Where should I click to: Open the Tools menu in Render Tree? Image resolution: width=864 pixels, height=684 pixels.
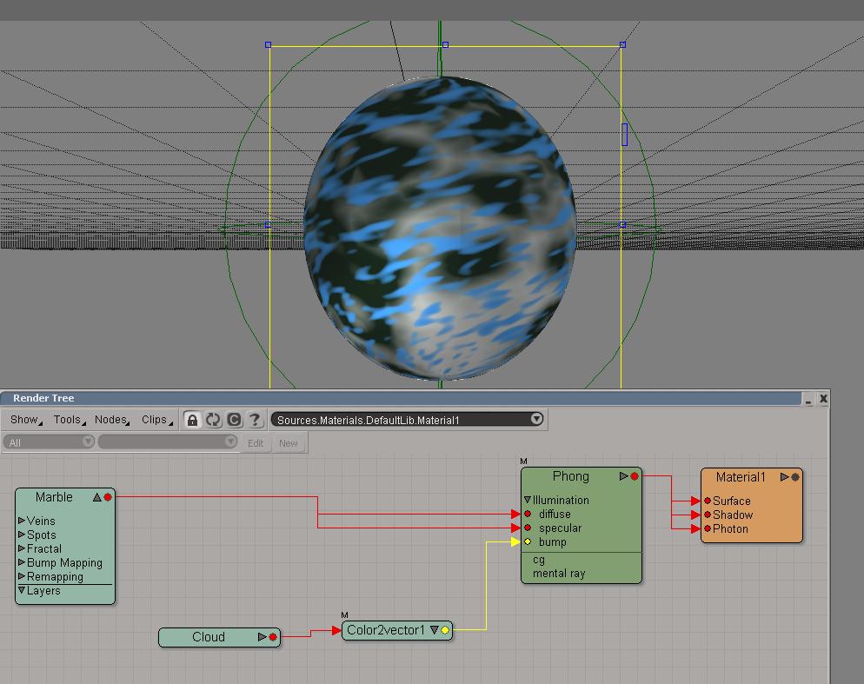pyautogui.click(x=69, y=420)
